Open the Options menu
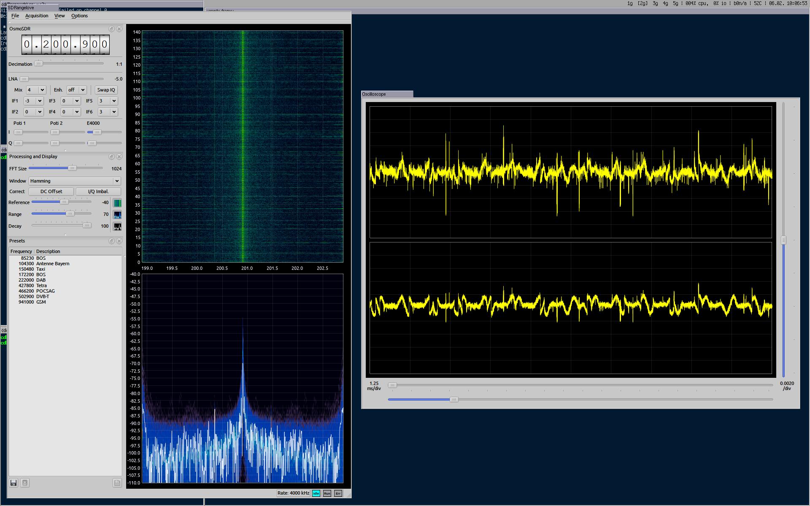810x506 pixels. tap(79, 16)
